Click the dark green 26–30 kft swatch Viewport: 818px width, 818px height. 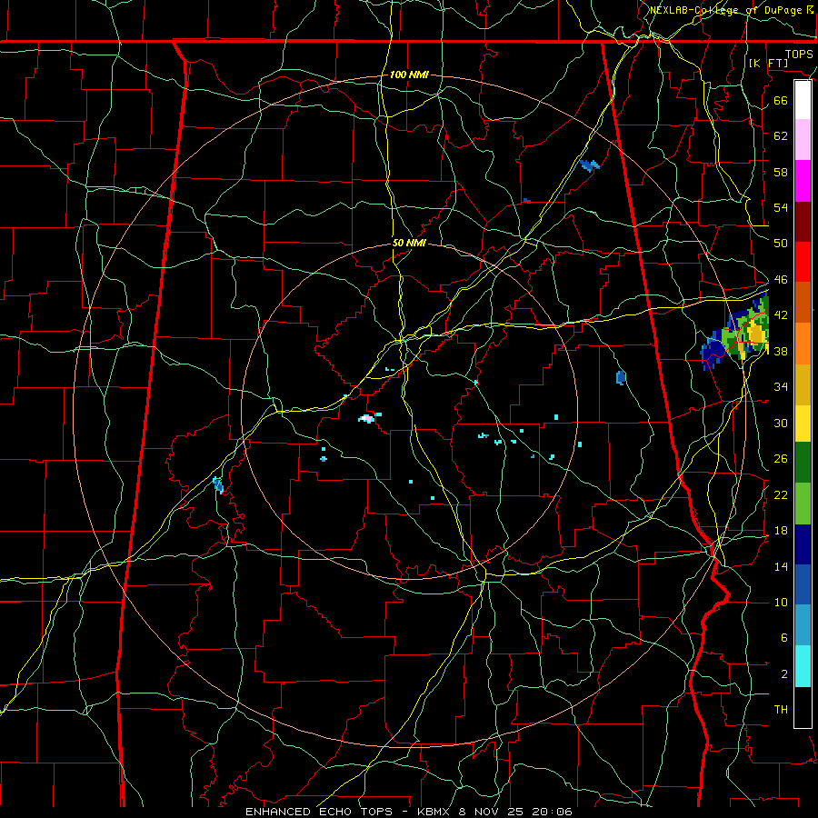click(803, 463)
